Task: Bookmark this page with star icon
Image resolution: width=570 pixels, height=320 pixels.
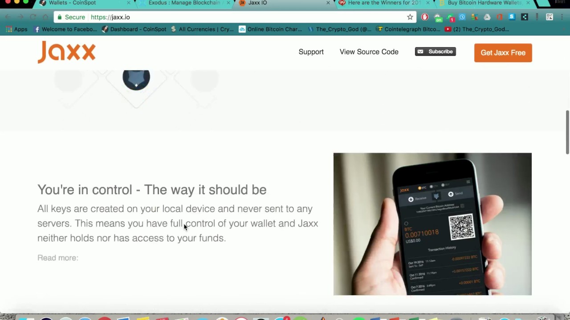Action: tap(410, 17)
